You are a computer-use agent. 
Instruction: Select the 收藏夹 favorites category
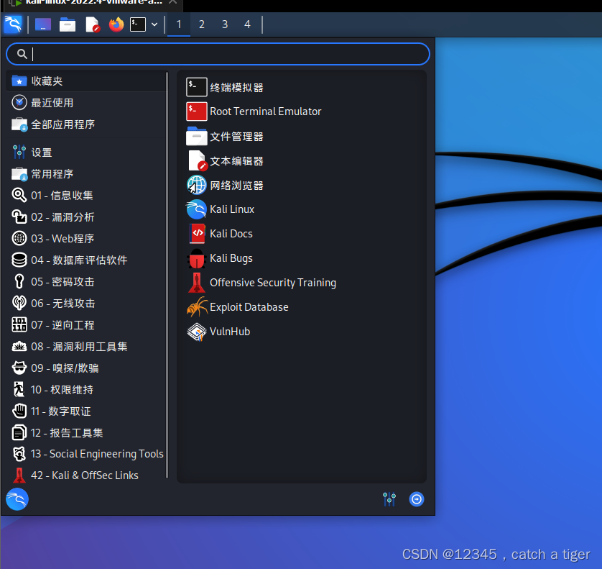click(x=86, y=81)
